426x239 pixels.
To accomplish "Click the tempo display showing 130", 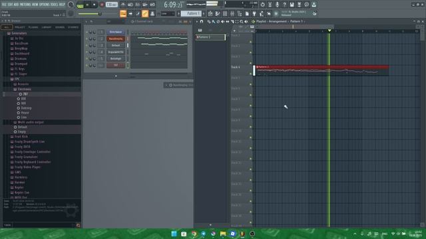I will tap(111, 5).
